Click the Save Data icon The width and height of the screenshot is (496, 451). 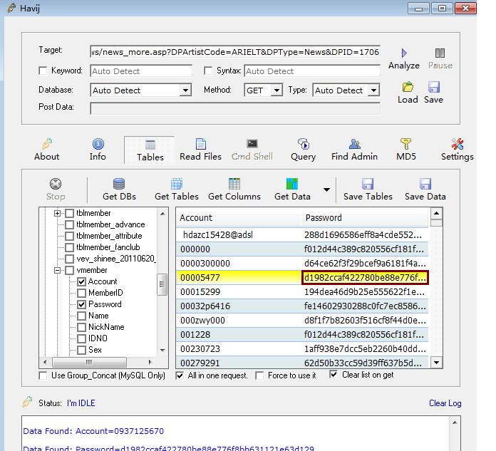click(425, 184)
